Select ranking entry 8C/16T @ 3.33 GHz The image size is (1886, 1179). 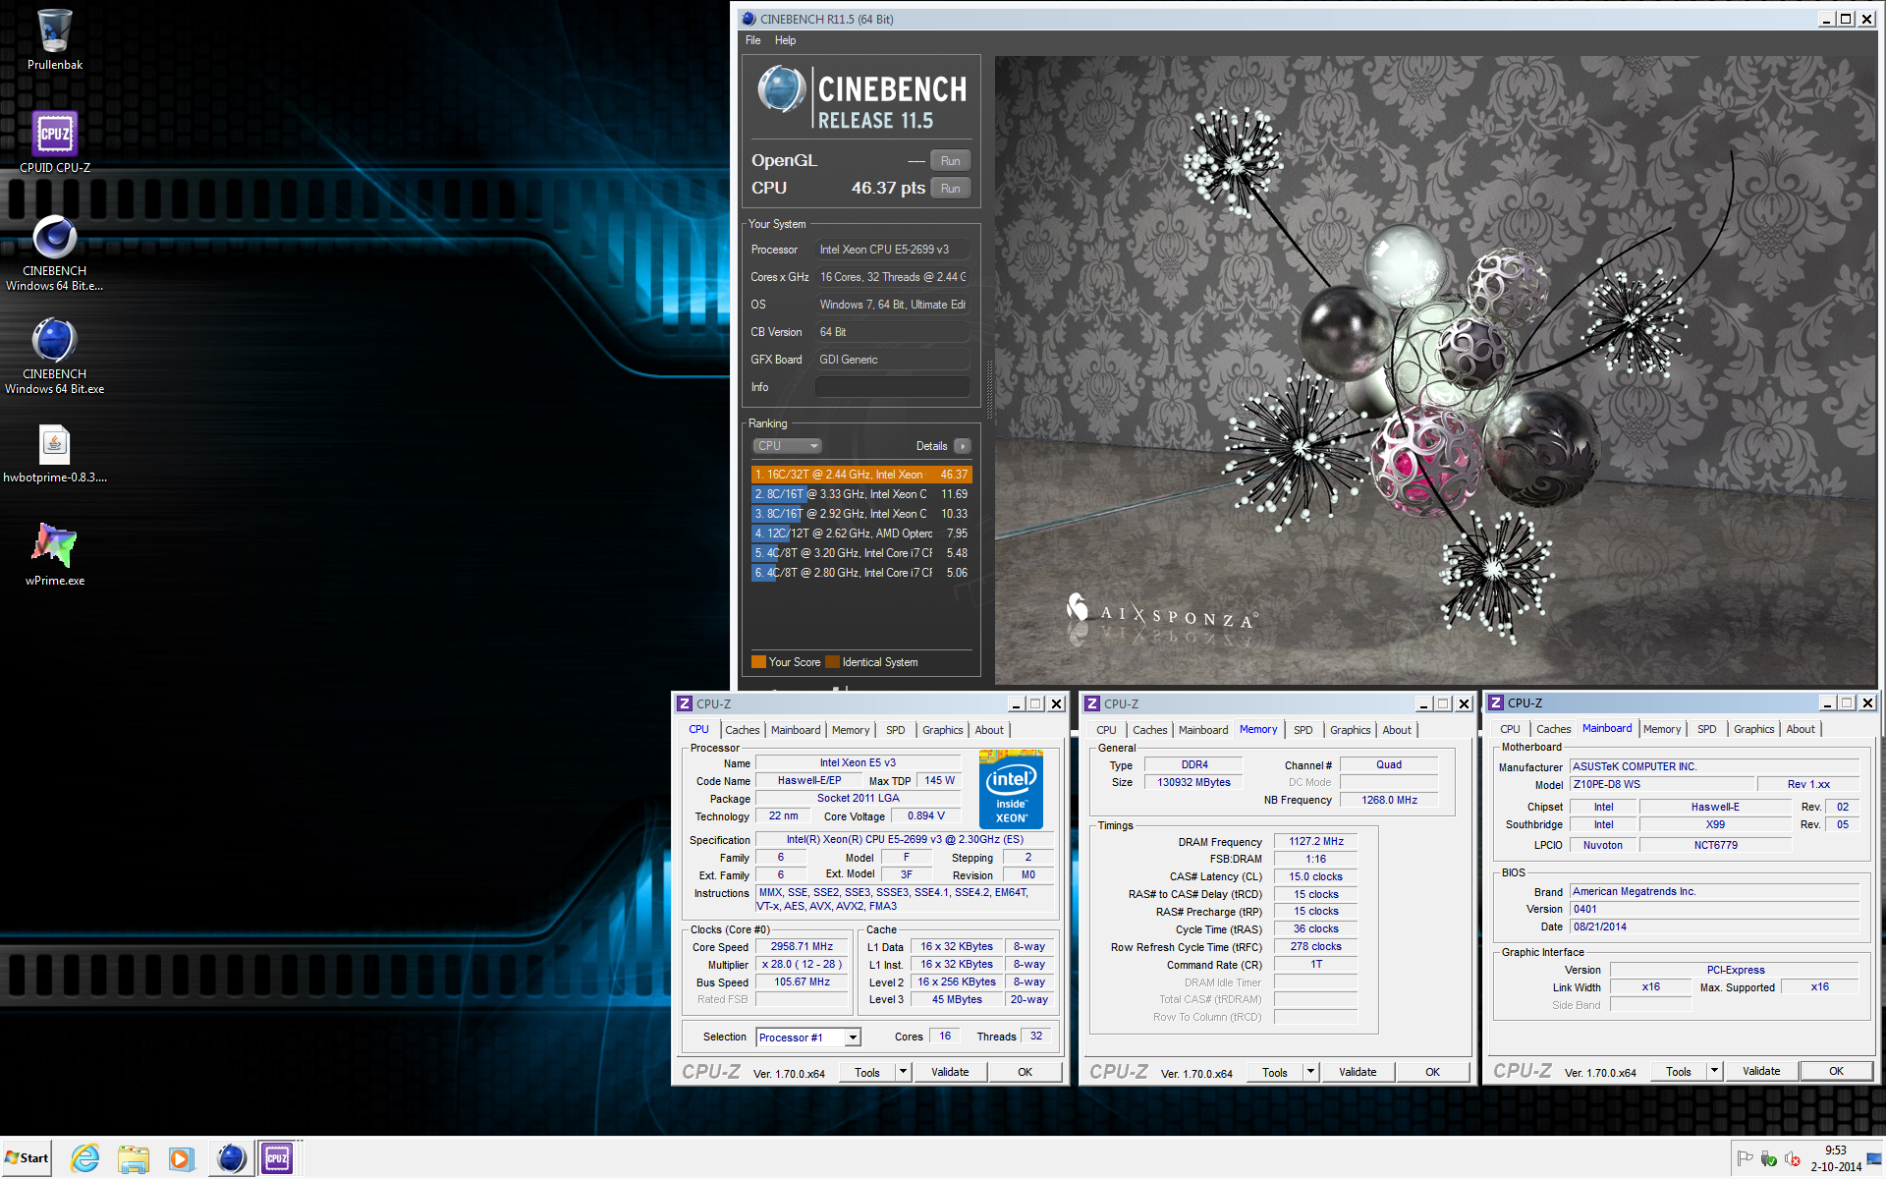pos(861,494)
